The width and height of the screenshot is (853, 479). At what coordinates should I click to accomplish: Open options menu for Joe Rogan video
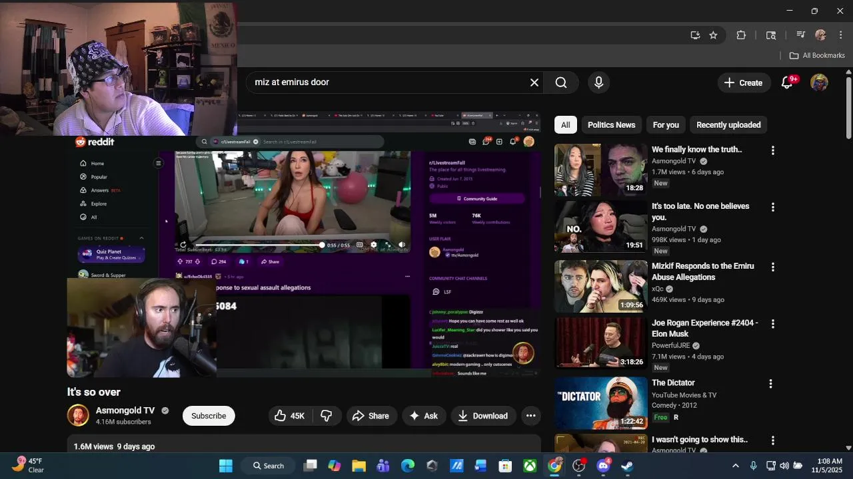coord(772,324)
